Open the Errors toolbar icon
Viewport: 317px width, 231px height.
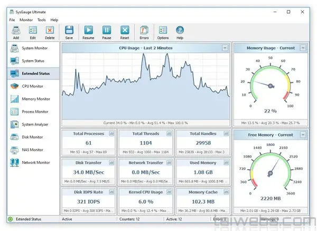click(x=144, y=32)
